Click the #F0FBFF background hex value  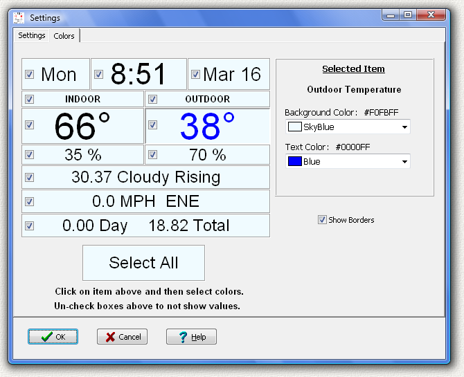[x=381, y=112]
